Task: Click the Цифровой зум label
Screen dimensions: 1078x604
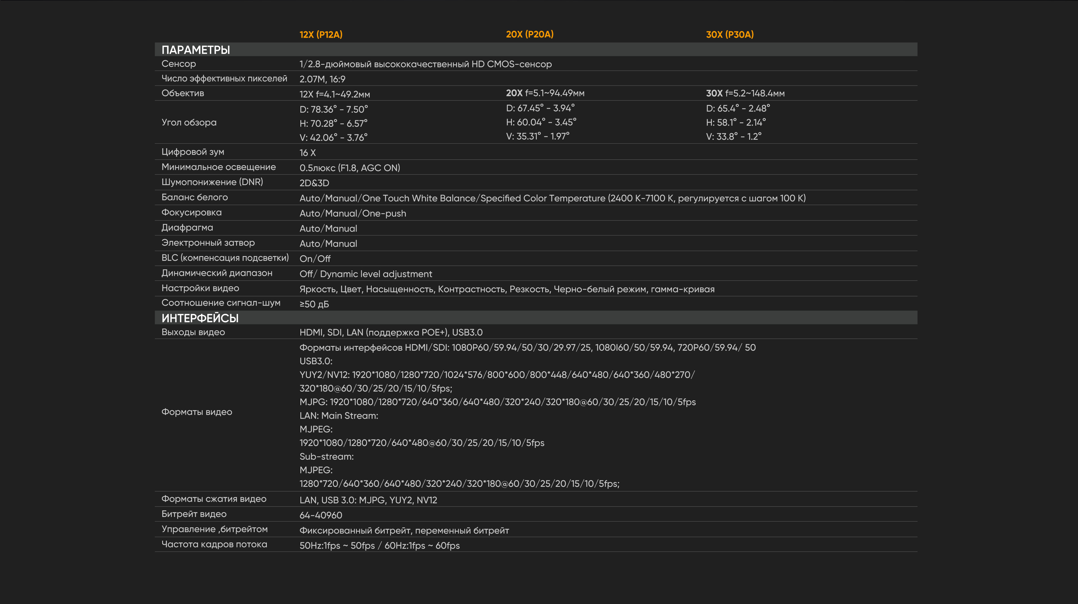Action: click(x=193, y=152)
